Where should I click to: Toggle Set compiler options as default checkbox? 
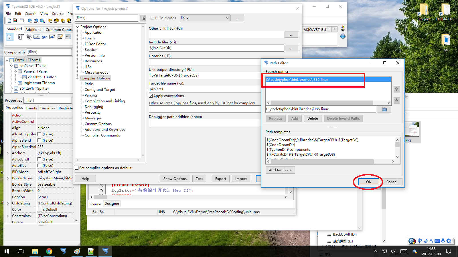click(77, 168)
